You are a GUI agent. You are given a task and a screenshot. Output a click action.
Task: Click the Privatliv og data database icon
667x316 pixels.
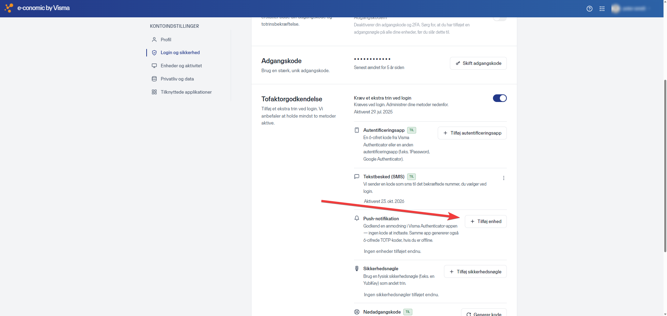point(154,79)
